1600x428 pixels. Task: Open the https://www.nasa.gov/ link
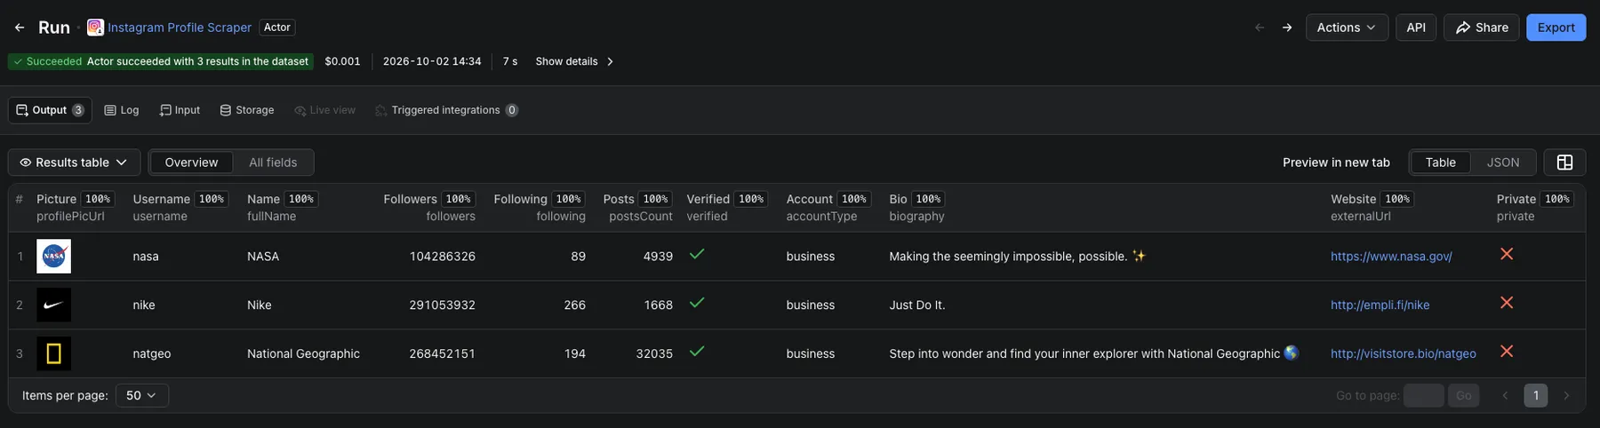point(1391,257)
